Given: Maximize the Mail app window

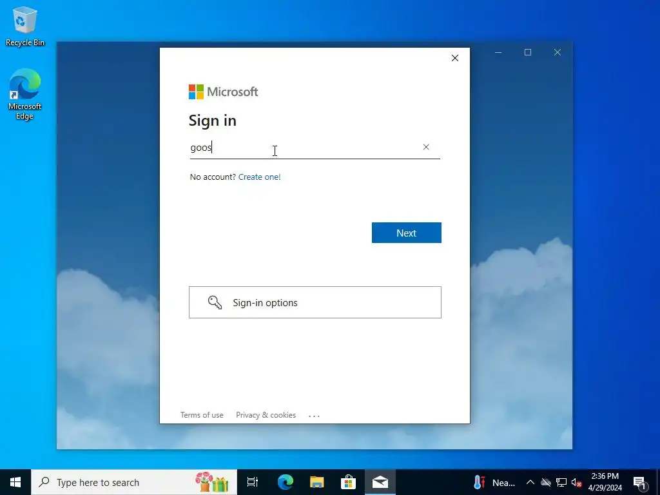Looking at the screenshot, I should (528, 52).
